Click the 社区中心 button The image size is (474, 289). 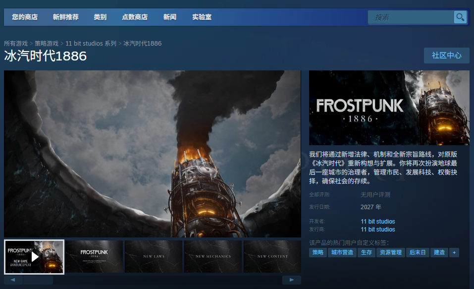point(446,56)
